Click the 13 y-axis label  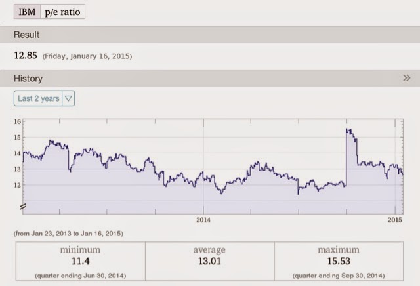18,169
